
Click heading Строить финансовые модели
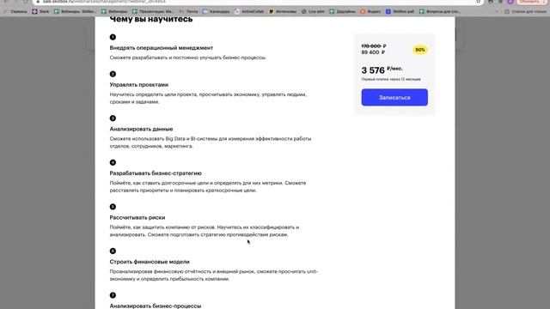[150, 262]
